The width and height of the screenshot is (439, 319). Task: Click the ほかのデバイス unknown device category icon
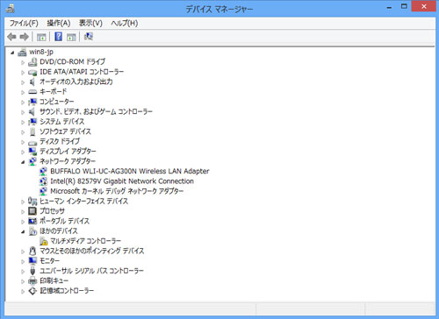point(32,231)
